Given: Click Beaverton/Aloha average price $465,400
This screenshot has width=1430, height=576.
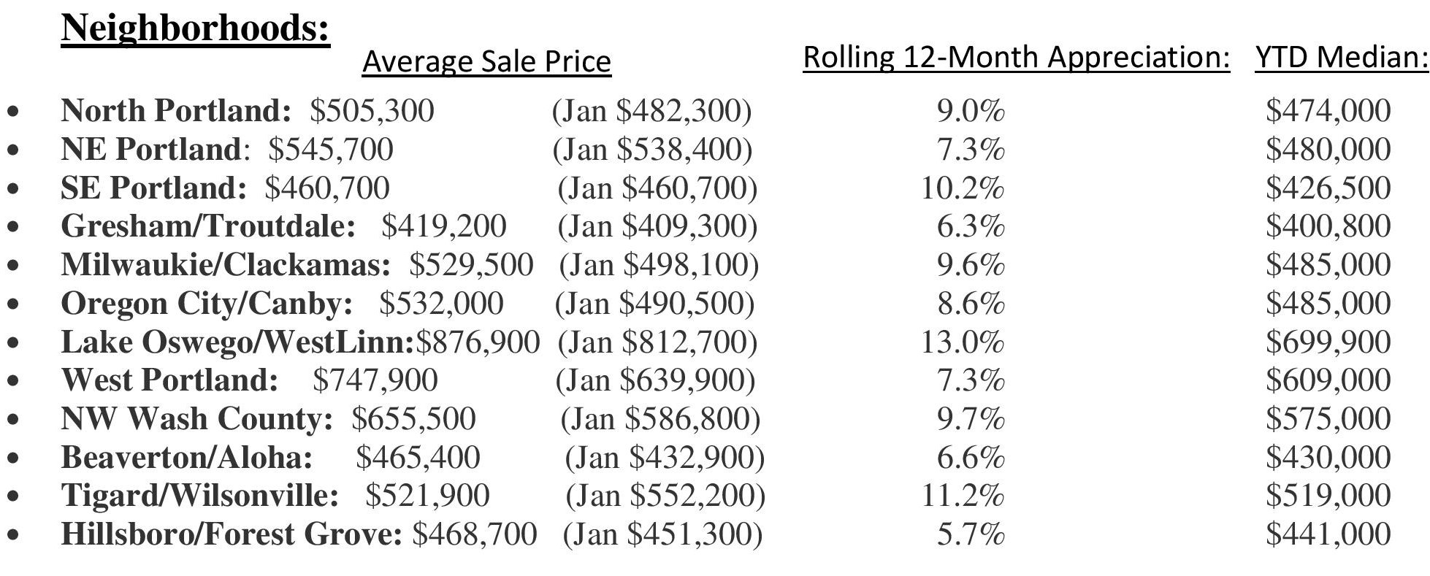Looking at the screenshot, I should pyautogui.click(x=418, y=458).
